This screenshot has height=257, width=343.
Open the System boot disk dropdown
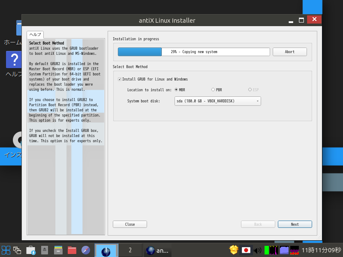pyautogui.click(x=218, y=101)
